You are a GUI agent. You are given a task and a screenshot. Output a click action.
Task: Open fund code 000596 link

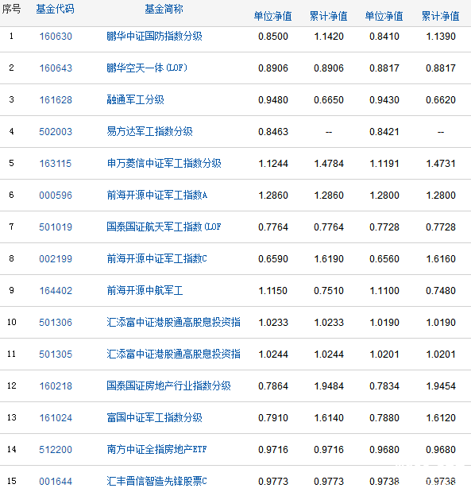(x=56, y=196)
